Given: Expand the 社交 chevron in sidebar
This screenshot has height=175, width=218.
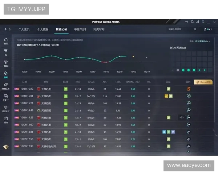Looking at the screenshot, I should (x=8, y=100).
